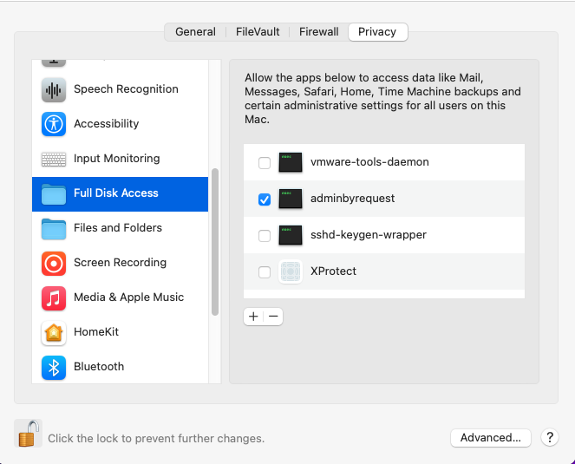Choose Files and Folders category
The image size is (575, 464).
click(120, 228)
